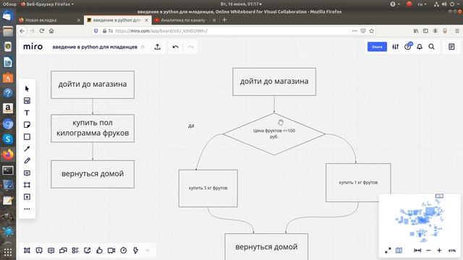This screenshot has height=260, width=463.
Task: Open the Upload tool
Action: point(27,197)
